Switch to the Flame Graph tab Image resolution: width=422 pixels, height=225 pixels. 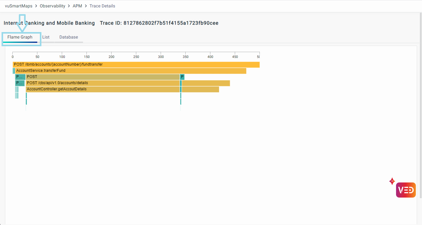pos(20,37)
